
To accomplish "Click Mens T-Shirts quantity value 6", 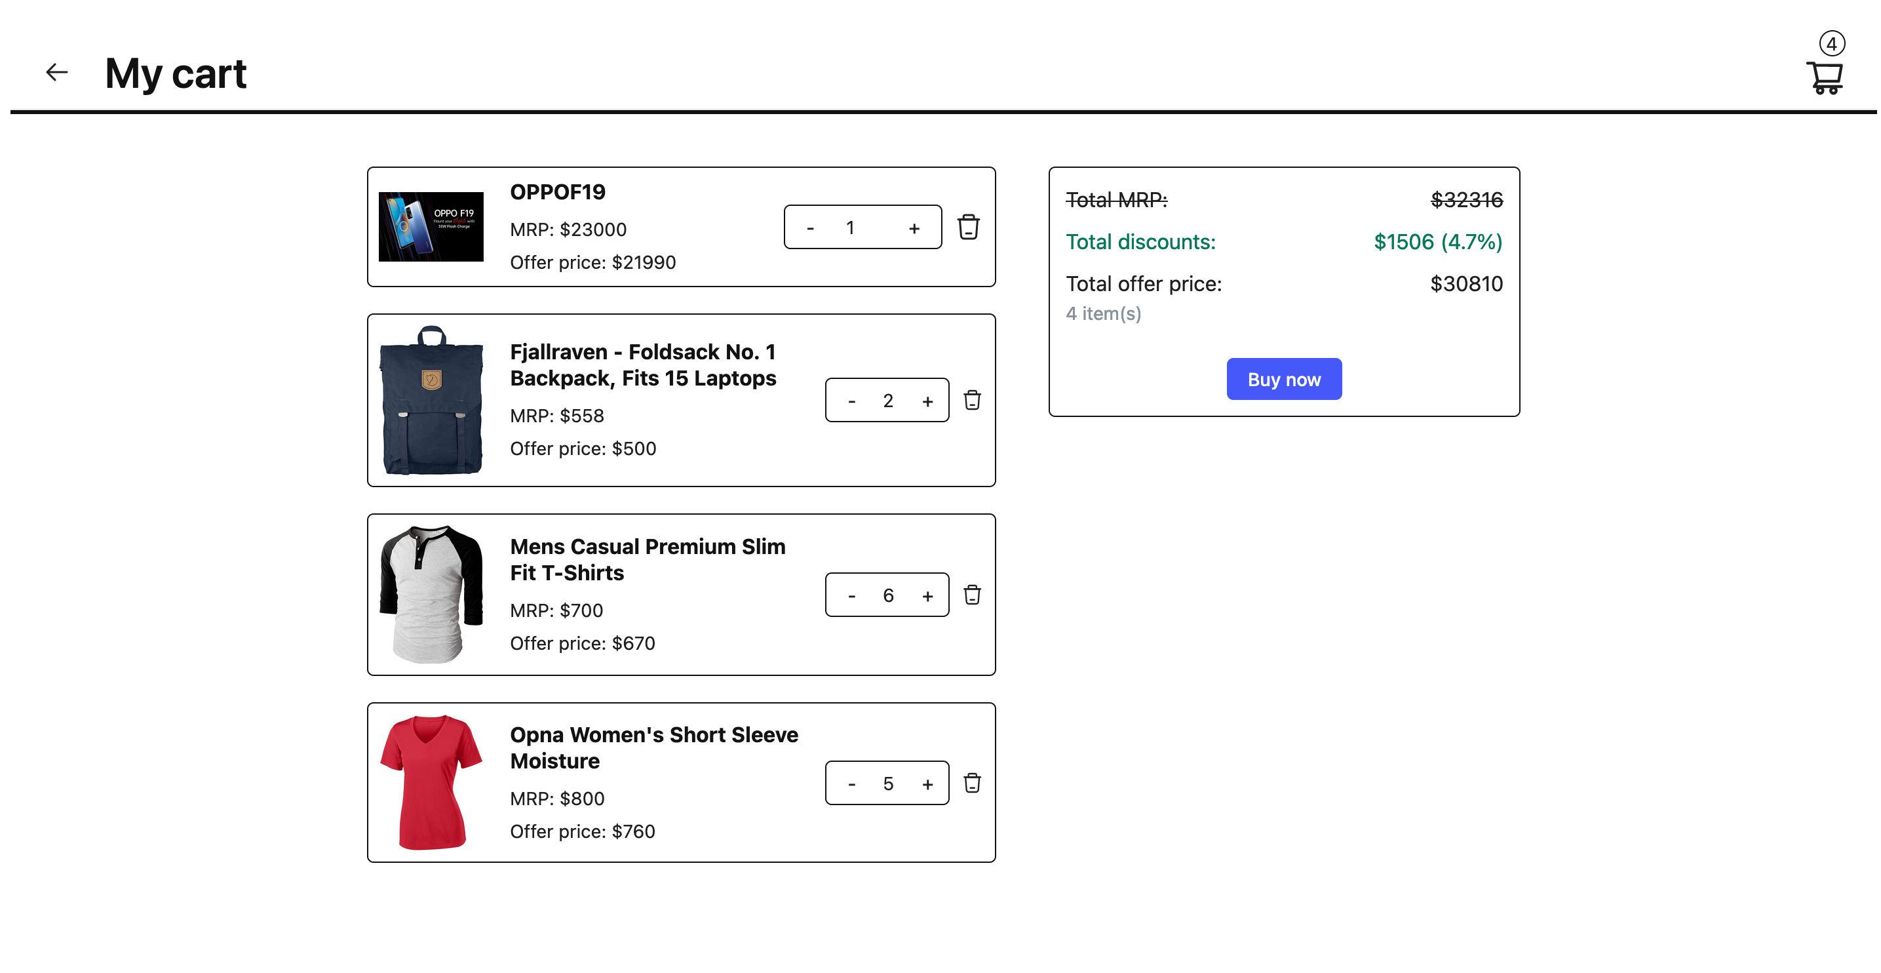I will (888, 596).
